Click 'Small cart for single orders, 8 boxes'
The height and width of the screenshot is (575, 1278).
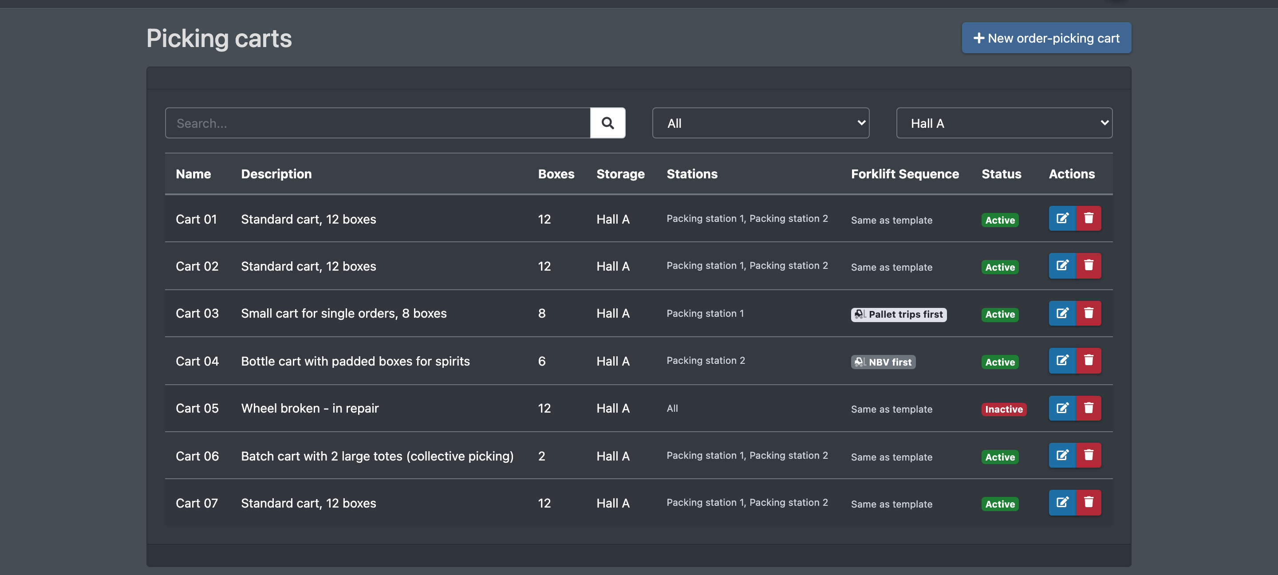pyautogui.click(x=343, y=313)
